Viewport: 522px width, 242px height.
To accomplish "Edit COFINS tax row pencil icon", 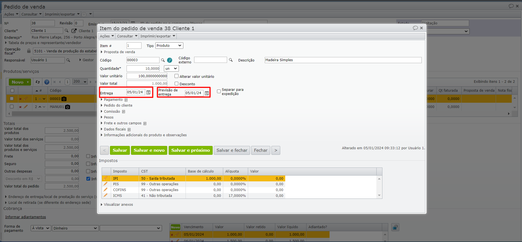I will click(106, 190).
